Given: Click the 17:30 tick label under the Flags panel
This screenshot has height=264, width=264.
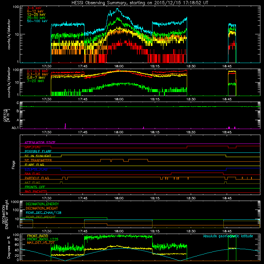Looking at the screenshot, I should (47, 198).
